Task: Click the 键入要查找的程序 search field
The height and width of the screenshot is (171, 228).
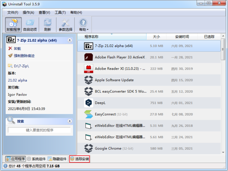Action: pyautogui.click(x=40, y=130)
